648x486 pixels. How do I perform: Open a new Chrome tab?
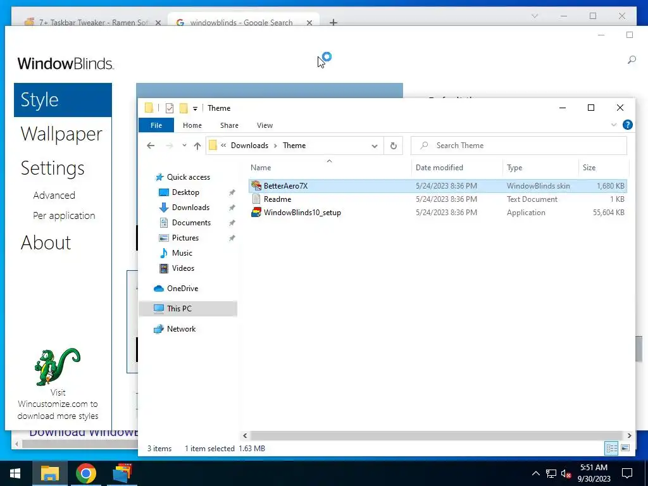point(333,22)
